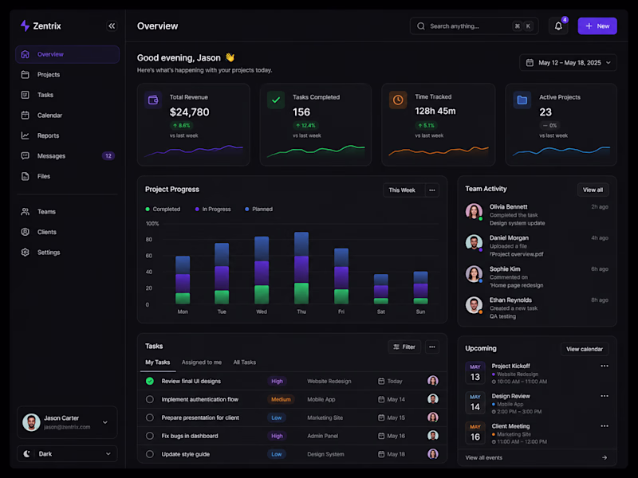Click View all in Team Activity
The width and height of the screenshot is (638, 478).
[x=593, y=190]
